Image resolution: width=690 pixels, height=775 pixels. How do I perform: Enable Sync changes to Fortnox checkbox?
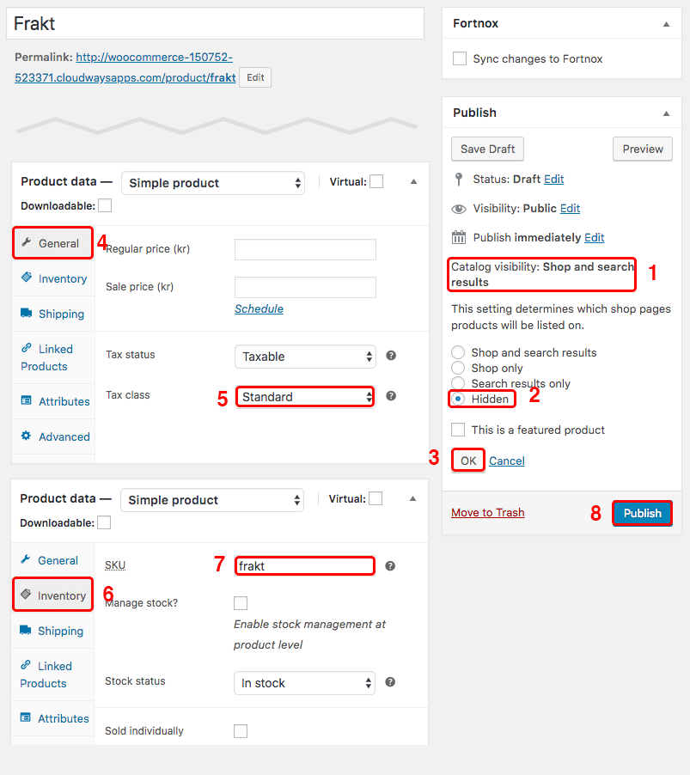click(460, 58)
